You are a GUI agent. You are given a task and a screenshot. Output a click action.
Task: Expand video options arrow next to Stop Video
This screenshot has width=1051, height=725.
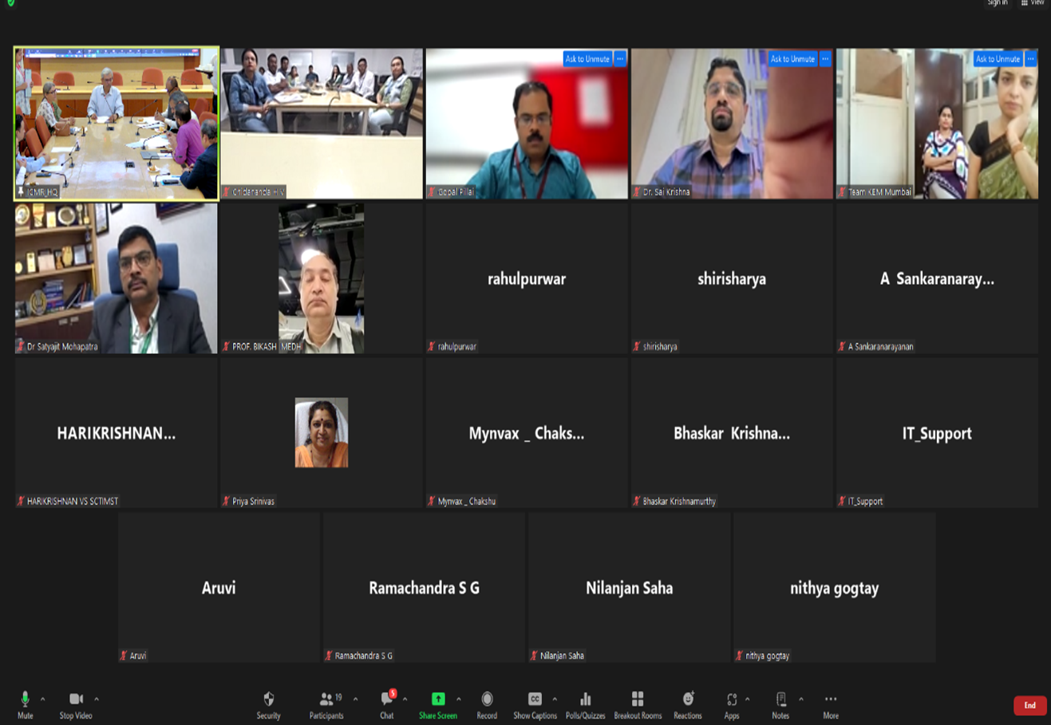97,699
